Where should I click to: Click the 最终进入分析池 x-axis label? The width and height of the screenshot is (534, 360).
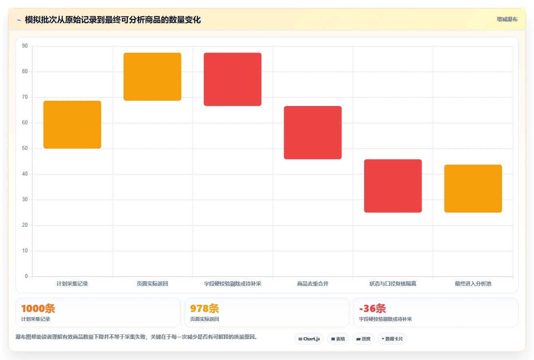click(473, 284)
